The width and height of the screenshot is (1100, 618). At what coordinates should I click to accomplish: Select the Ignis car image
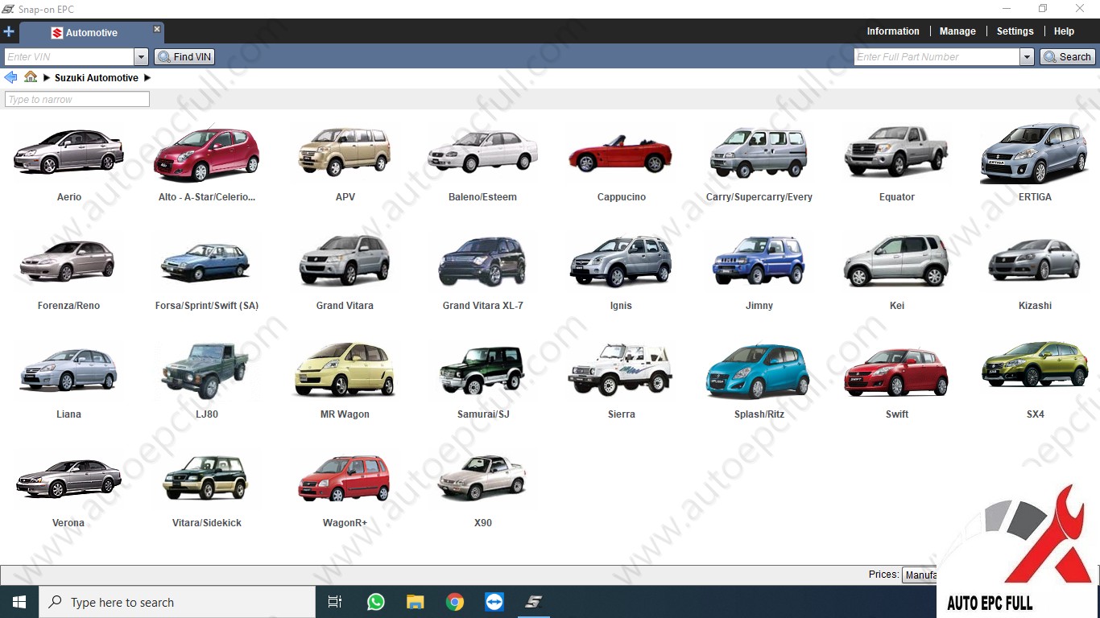(x=620, y=261)
